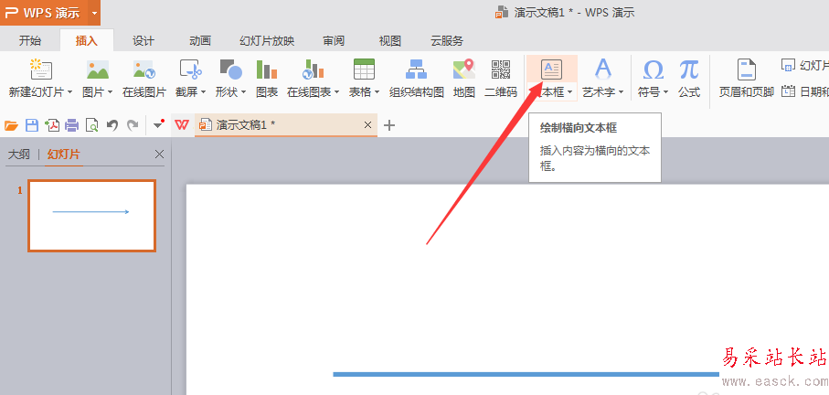Expand the 形状 dropdown arrow
The height and width of the screenshot is (395, 829).
[x=244, y=92]
